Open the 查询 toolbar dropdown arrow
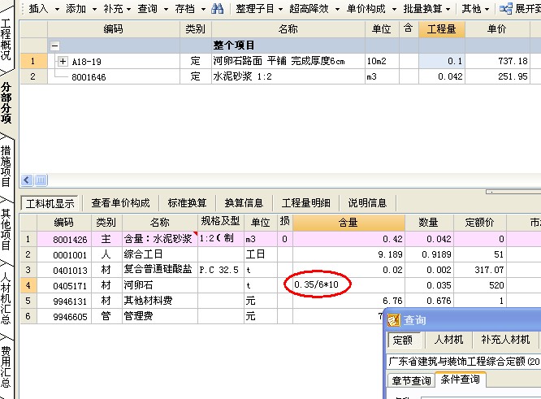This screenshot has width=541, height=399. pyautogui.click(x=166, y=9)
